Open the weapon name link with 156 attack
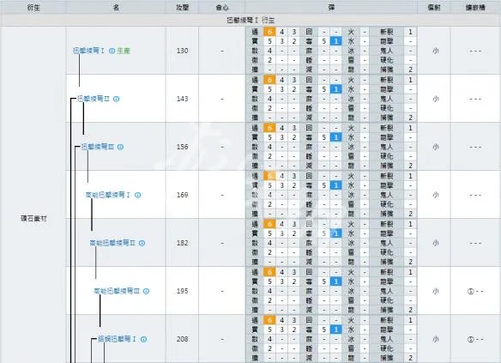Screen dimensions: 501x363 (98, 147)
